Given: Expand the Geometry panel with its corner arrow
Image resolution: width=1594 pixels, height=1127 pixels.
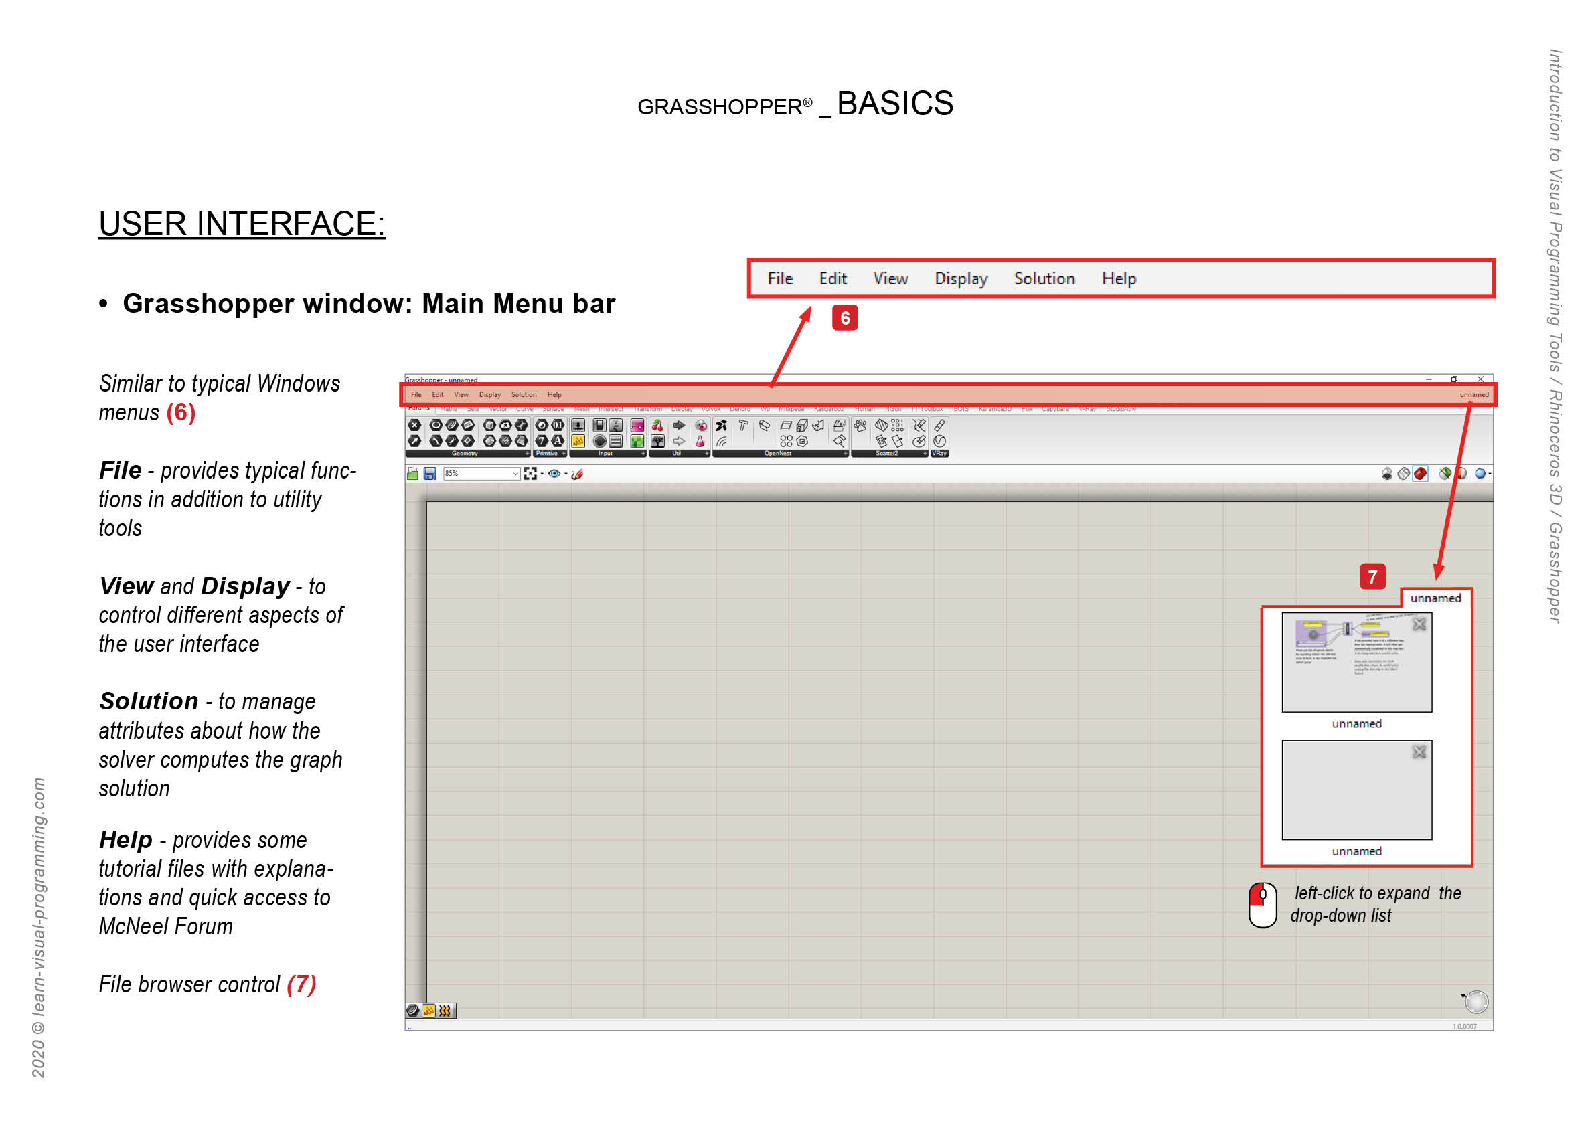Looking at the screenshot, I should (x=528, y=454).
